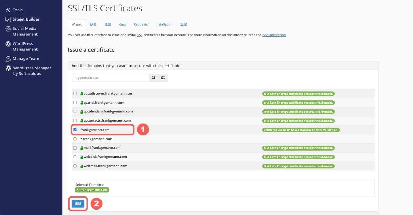The width and height of the screenshot is (413, 215).
Task: Click lock icon next to mail.frankgomann.com
Action: coord(82,148)
